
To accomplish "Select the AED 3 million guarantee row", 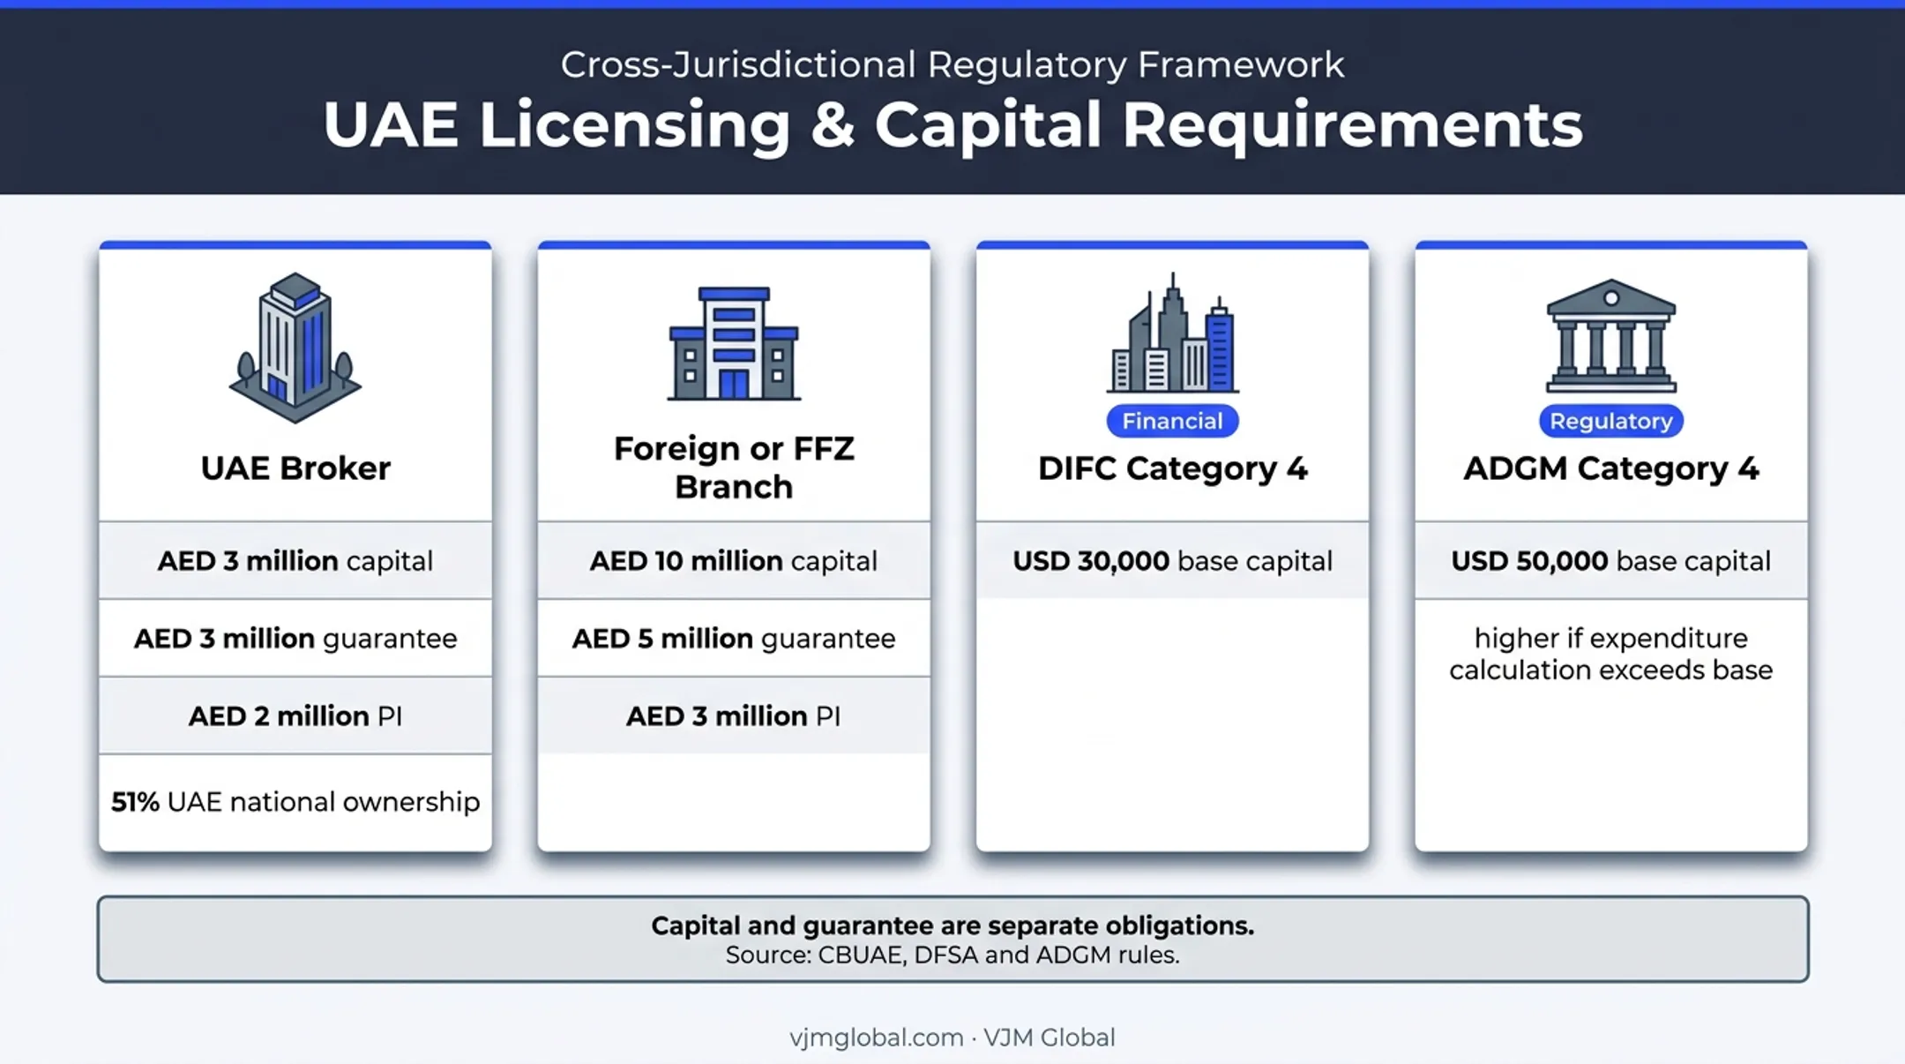I will coord(295,638).
